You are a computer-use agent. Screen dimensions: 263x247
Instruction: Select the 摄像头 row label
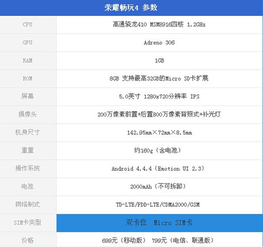click(27, 114)
